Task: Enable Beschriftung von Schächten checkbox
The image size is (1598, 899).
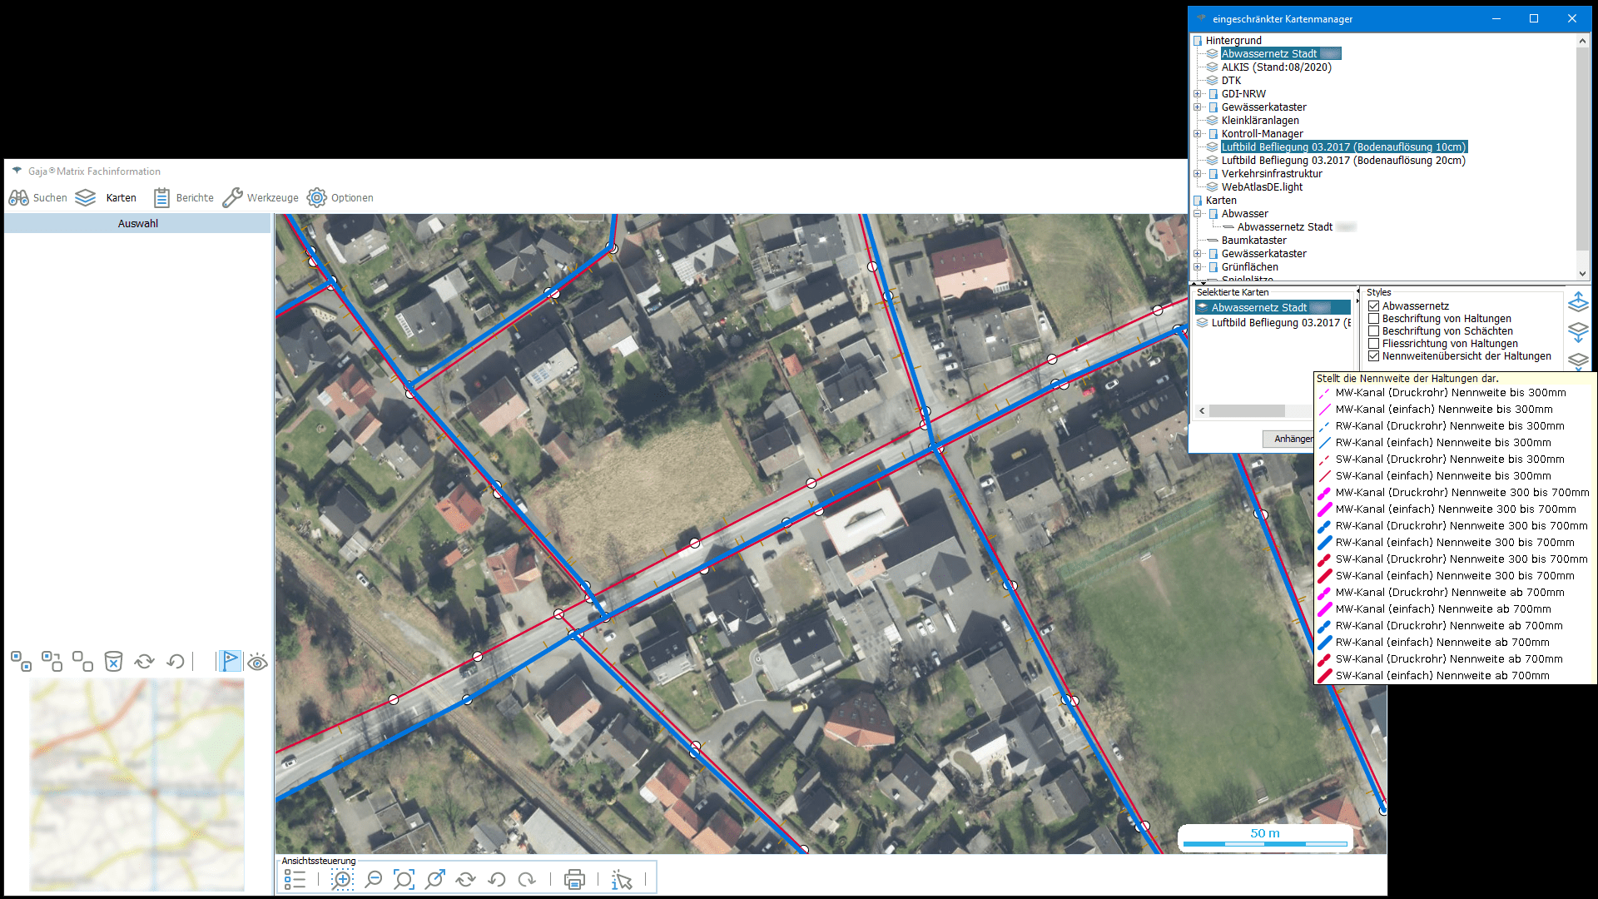Action: click(x=1374, y=331)
